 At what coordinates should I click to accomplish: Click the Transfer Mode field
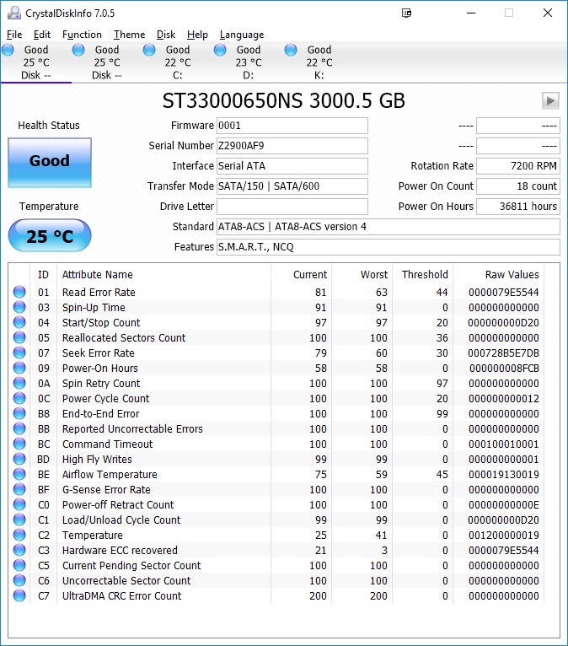pyautogui.click(x=292, y=186)
